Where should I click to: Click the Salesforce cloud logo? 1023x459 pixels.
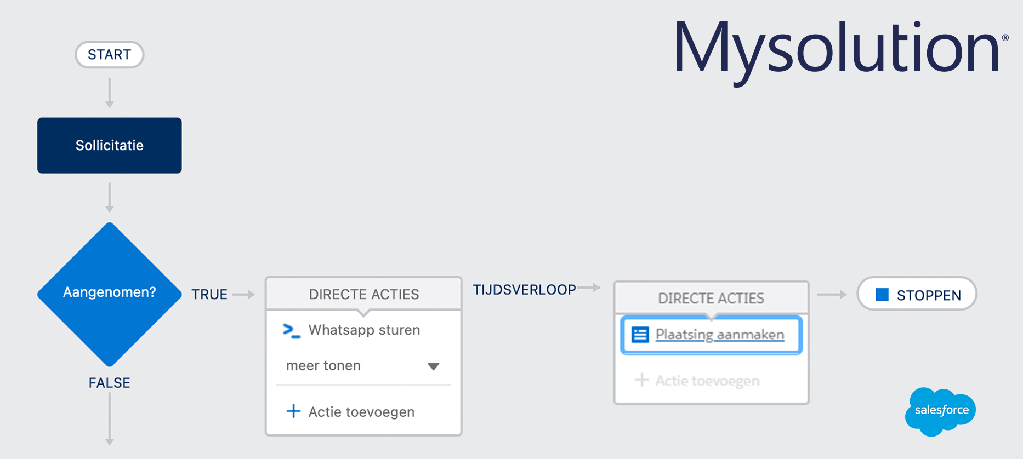941,411
